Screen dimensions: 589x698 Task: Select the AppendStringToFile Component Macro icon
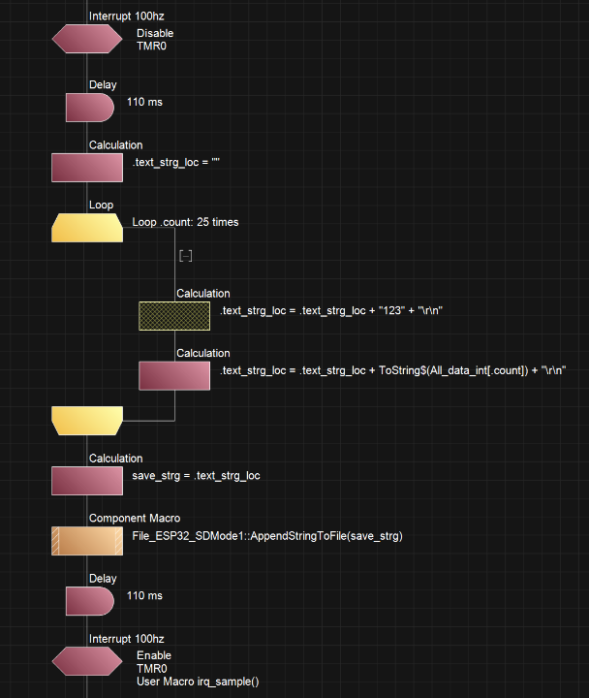tap(87, 541)
